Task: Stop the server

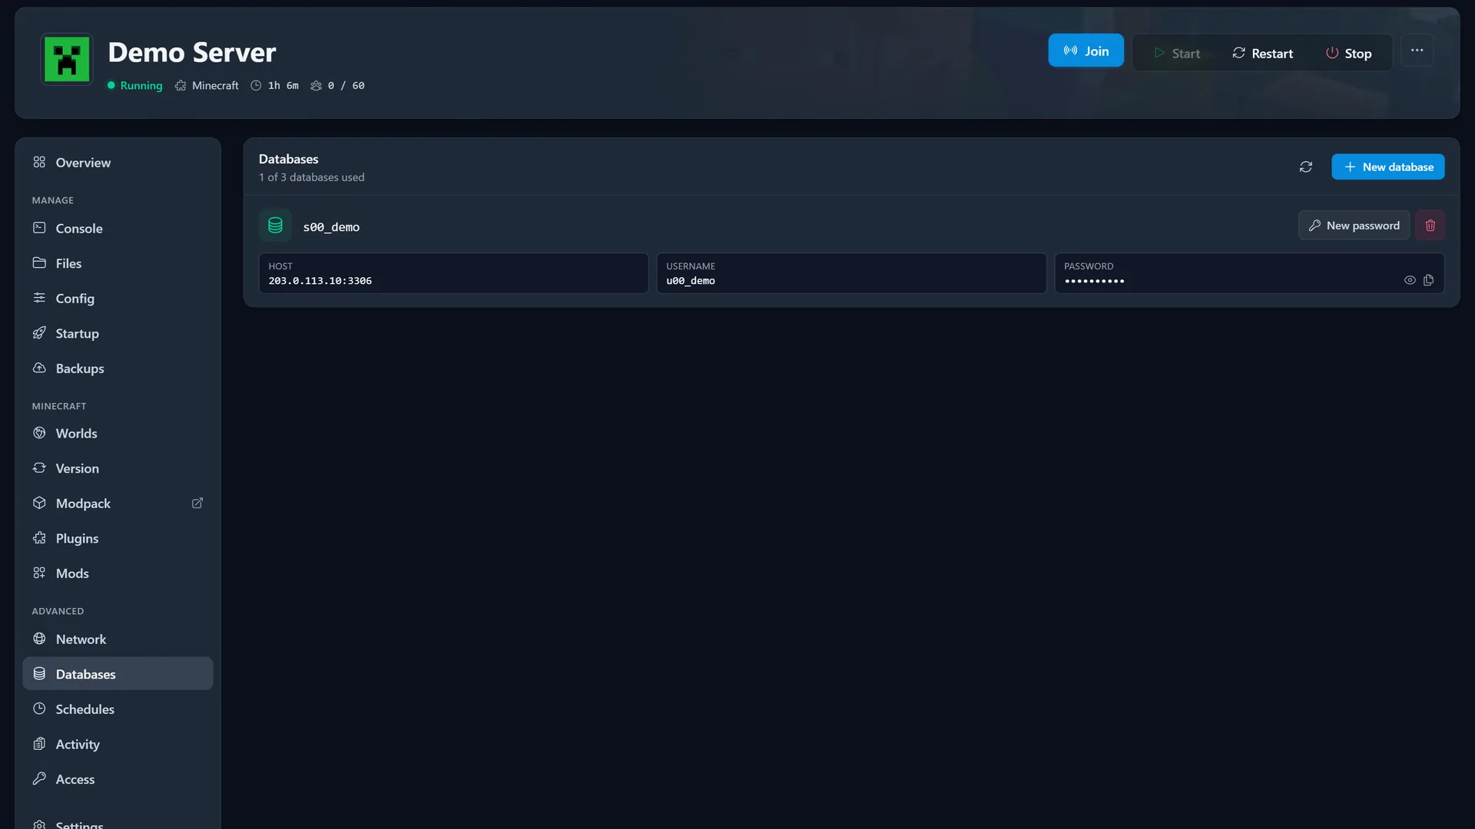Action: click(x=1348, y=53)
